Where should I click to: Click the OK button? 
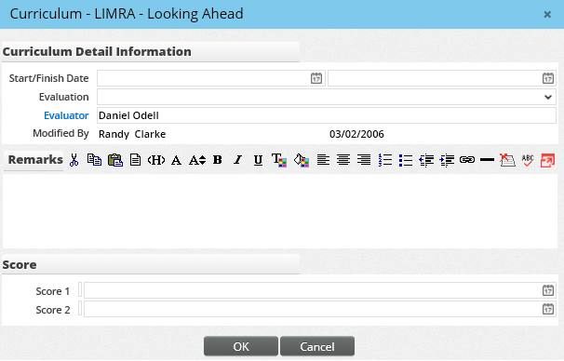(241, 346)
